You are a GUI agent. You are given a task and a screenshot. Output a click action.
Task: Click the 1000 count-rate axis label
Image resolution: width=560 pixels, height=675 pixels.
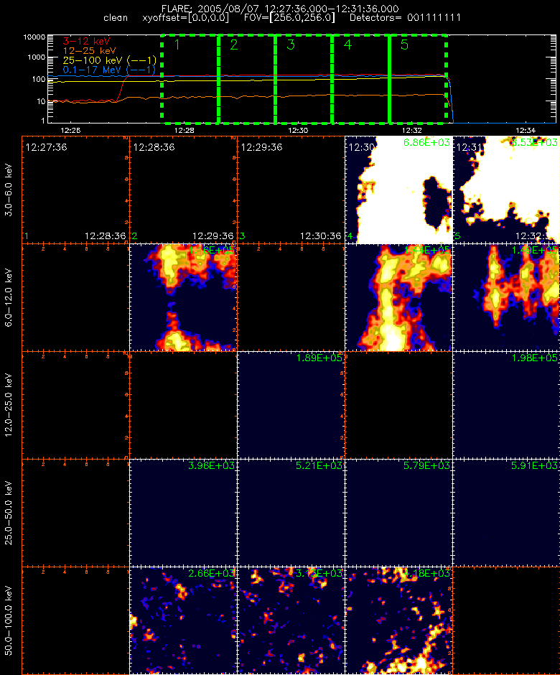(37, 57)
